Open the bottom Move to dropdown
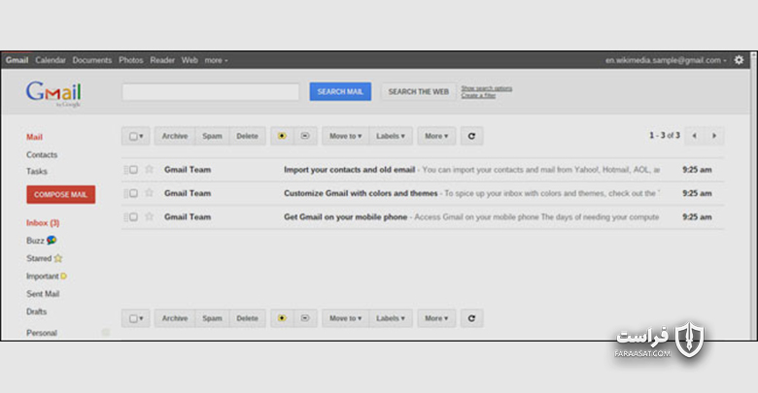The image size is (758, 393). (346, 318)
